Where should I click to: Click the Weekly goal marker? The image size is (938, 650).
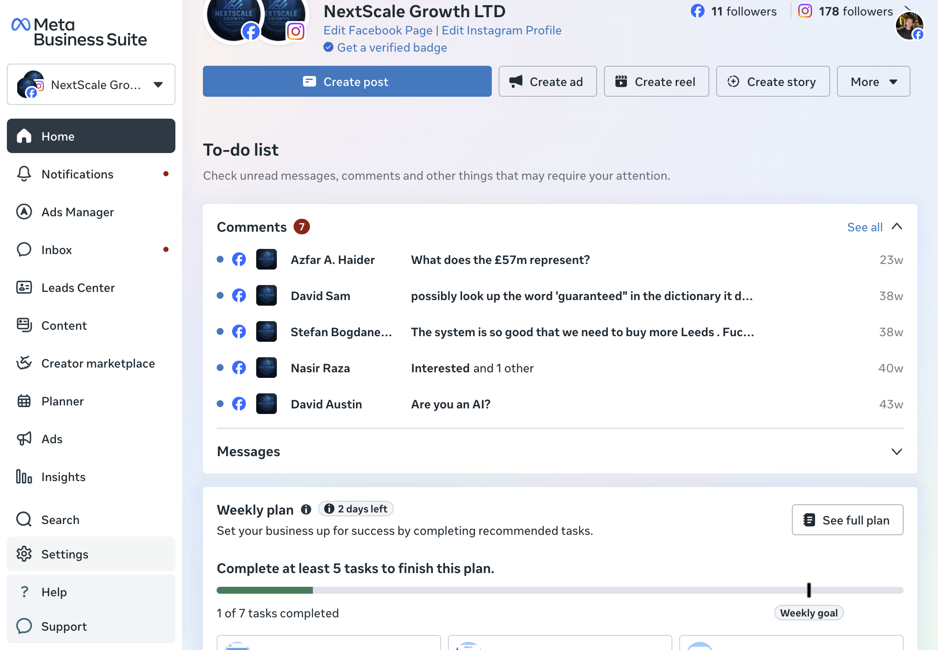(x=809, y=590)
